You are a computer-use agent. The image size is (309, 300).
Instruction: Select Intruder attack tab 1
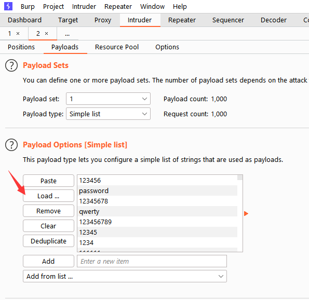[x=9, y=34]
